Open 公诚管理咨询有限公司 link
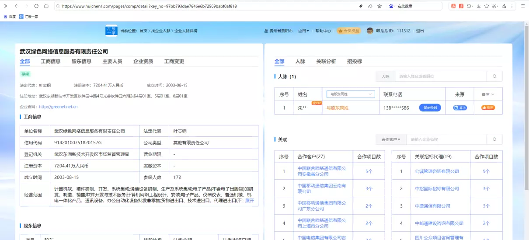Image resolution: width=529 pixels, height=240 pixels. [x=437, y=171]
